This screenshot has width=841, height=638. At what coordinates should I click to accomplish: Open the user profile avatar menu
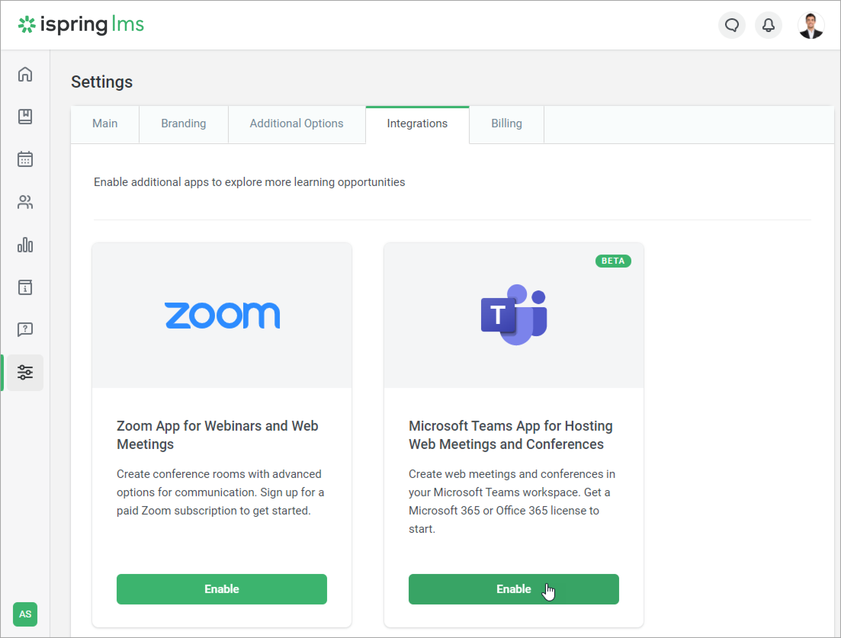(x=811, y=26)
